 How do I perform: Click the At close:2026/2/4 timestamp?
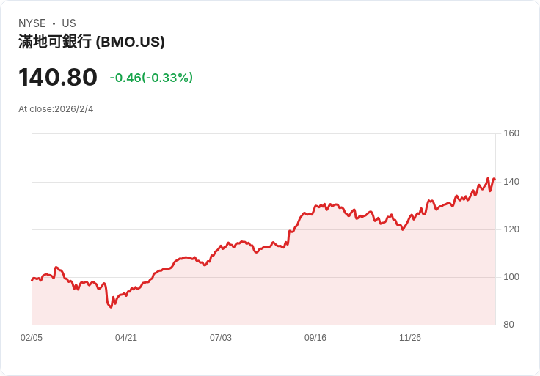pyautogui.click(x=56, y=109)
